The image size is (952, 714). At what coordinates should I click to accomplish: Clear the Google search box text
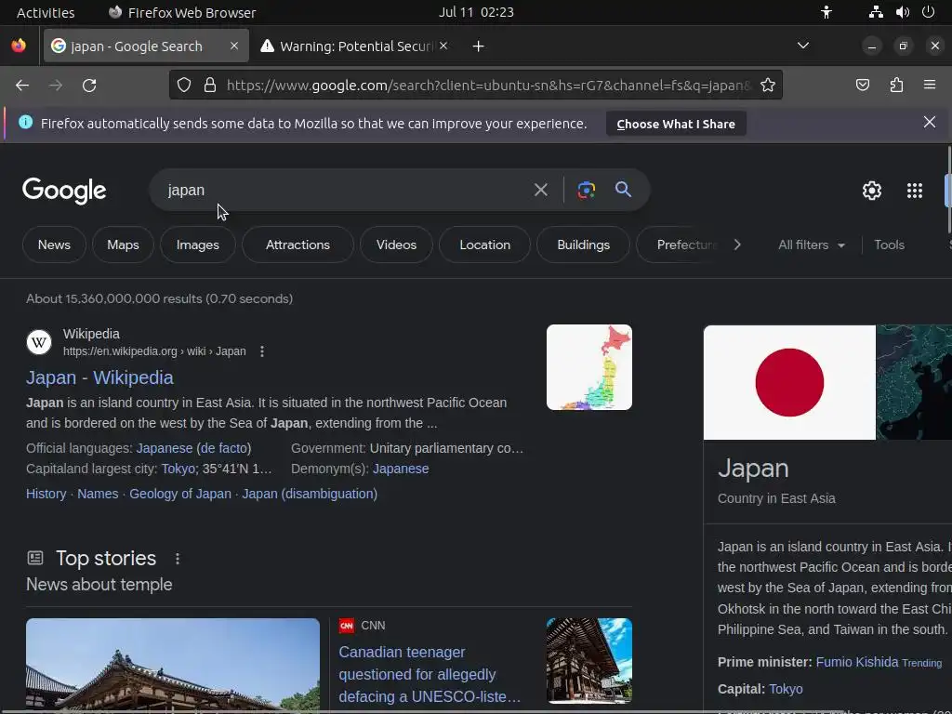[540, 190]
